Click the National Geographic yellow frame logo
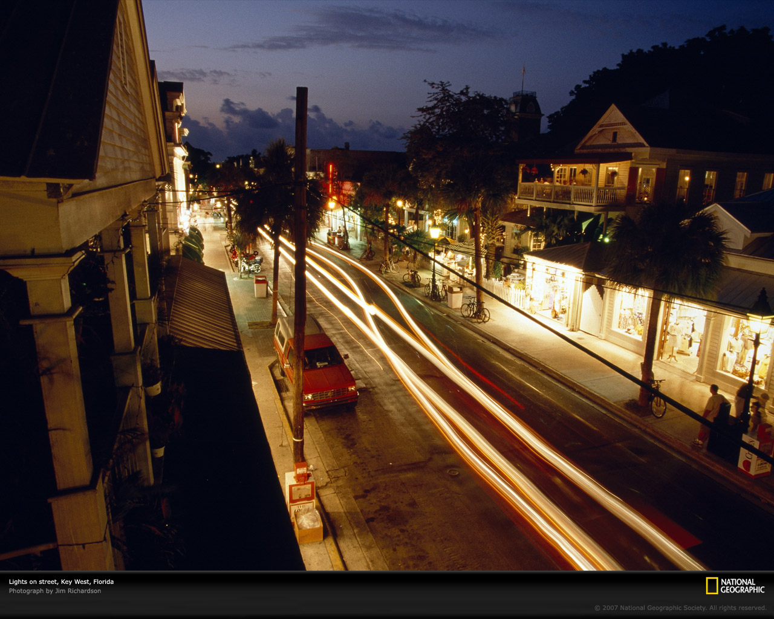The height and width of the screenshot is (619, 774). tap(712, 586)
